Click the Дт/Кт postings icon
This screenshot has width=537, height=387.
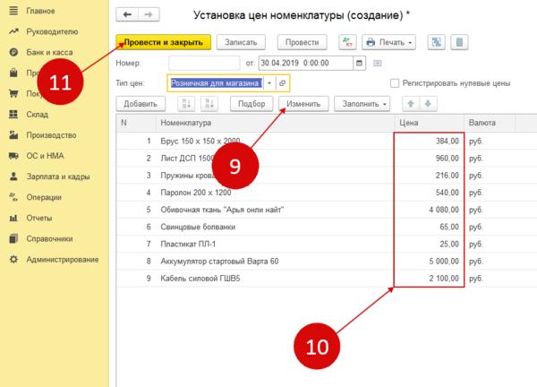pyautogui.click(x=347, y=42)
